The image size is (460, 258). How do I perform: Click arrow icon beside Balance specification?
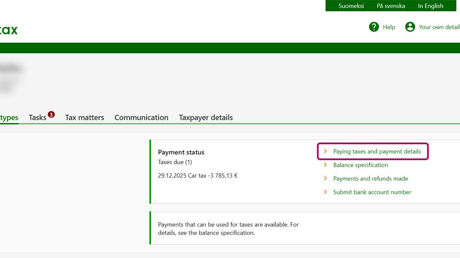[x=325, y=165]
